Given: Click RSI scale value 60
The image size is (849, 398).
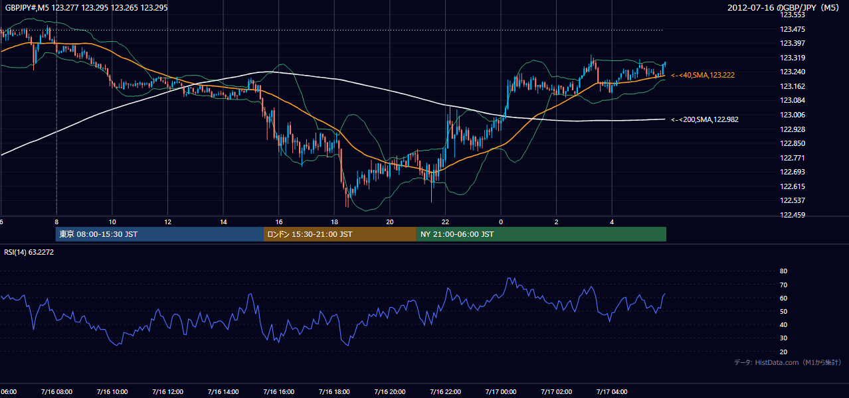Looking at the screenshot, I should click(783, 298).
